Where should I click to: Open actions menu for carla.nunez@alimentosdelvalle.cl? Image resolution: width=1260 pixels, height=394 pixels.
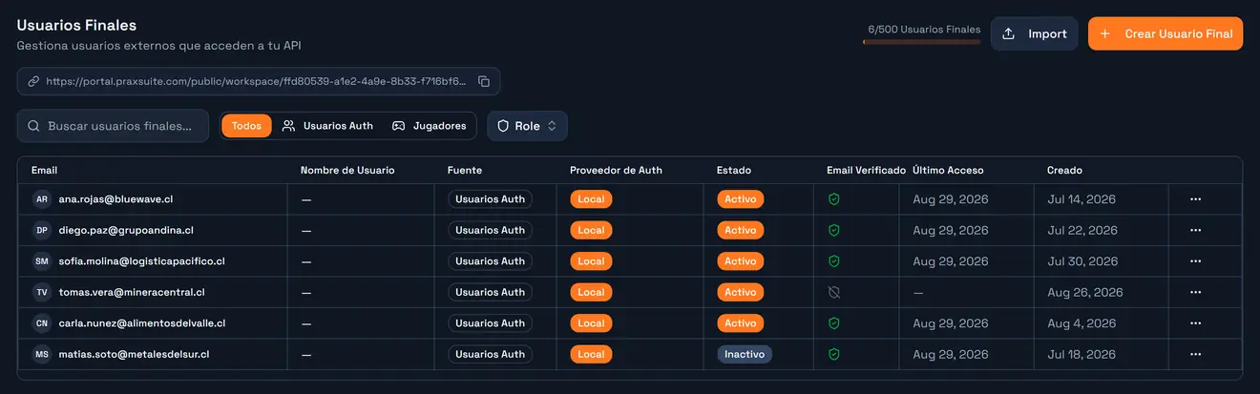(x=1195, y=323)
